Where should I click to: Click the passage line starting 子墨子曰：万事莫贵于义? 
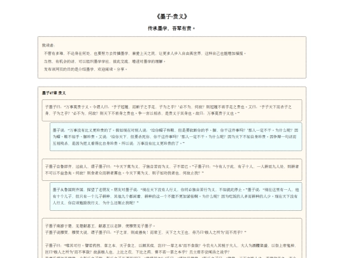point(168,107)
